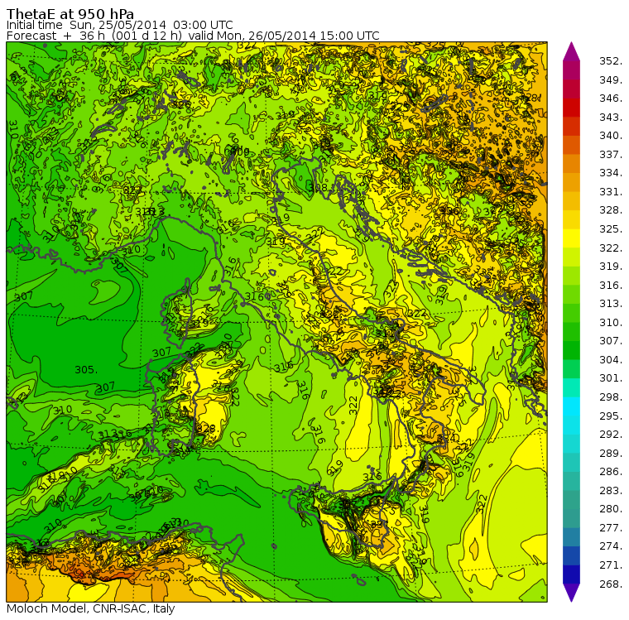Click the legend label "289."
Viewport: 629px width, 620px height.
[x=611, y=454]
